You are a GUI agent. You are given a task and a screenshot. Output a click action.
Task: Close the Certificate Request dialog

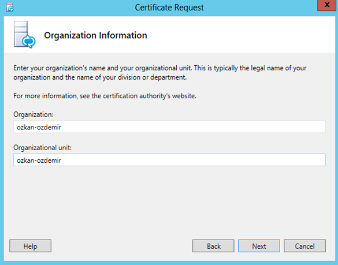pos(327,5)
